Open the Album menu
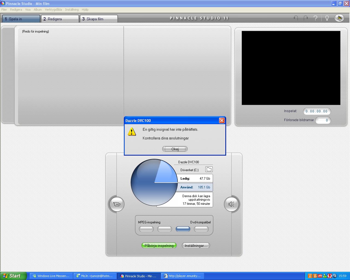350x280 pixels. [x=38, y=10]
